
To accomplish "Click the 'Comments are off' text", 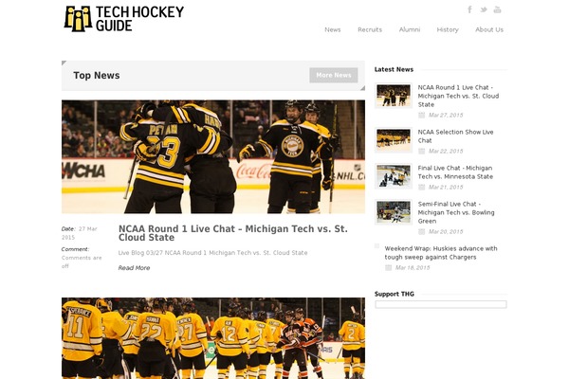I will 82,262.
